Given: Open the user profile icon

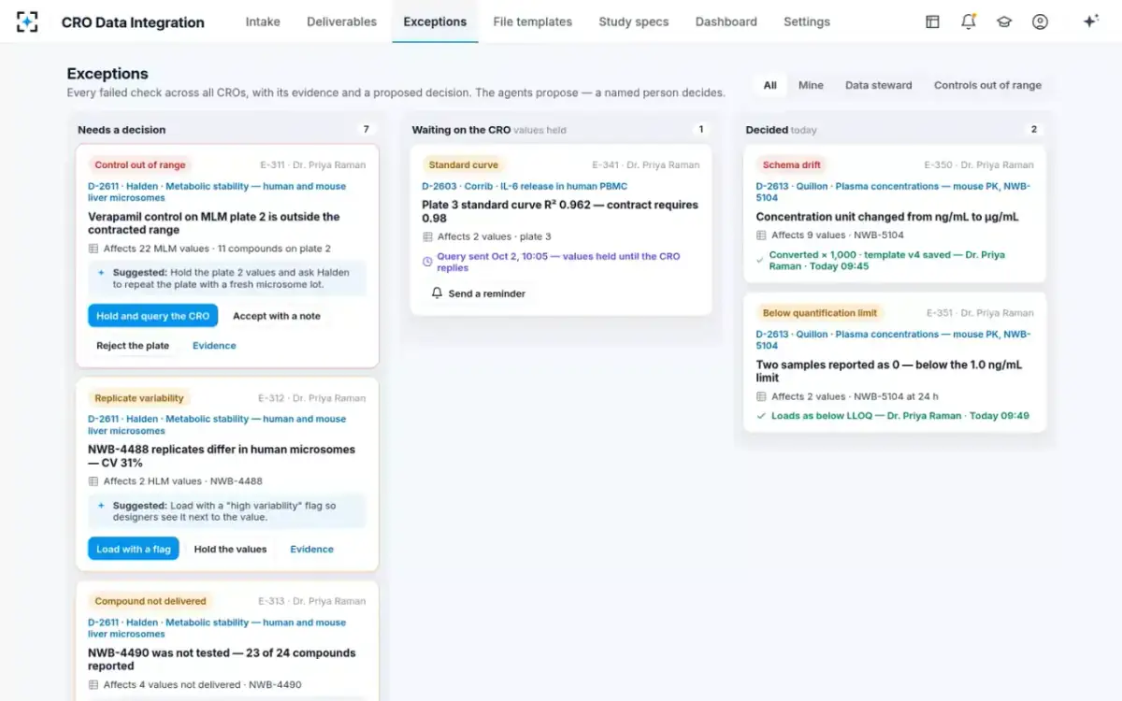Looking at the screenshot, I should (x=1040, y=21).
